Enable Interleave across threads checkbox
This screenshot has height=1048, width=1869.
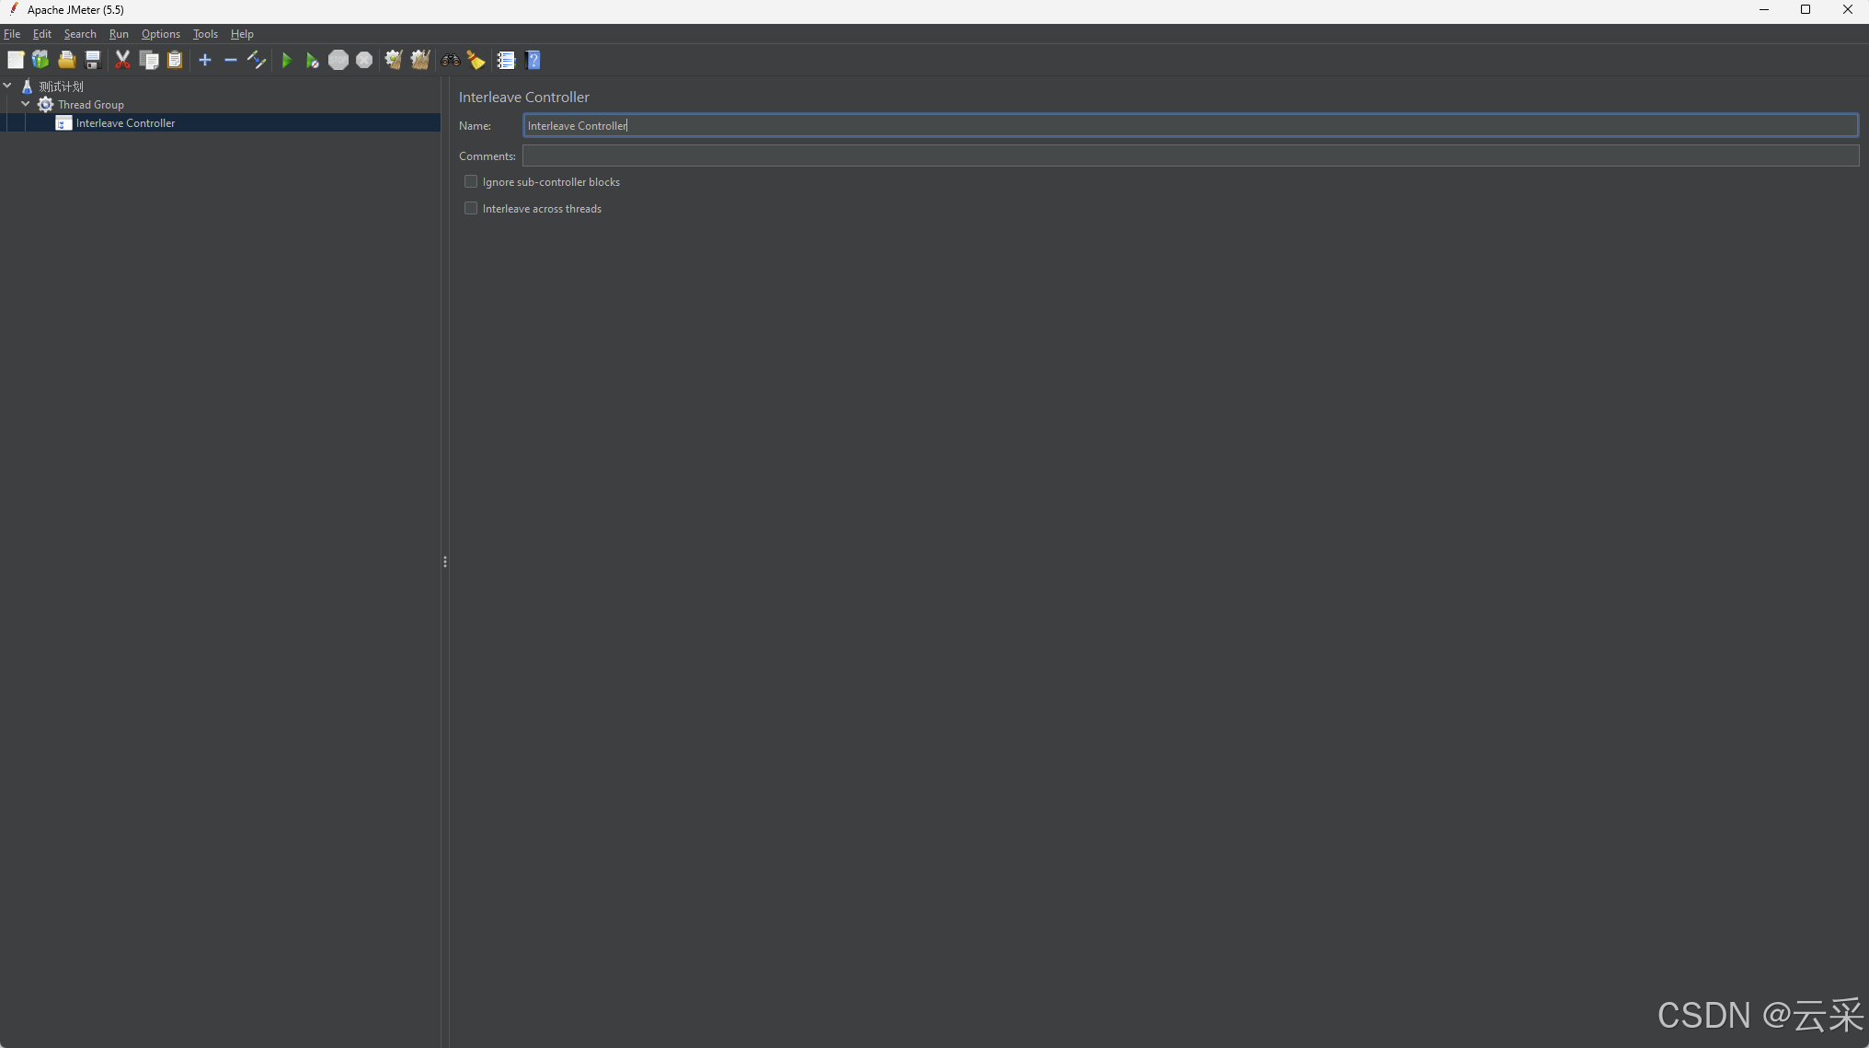click(x=471, y=208)
